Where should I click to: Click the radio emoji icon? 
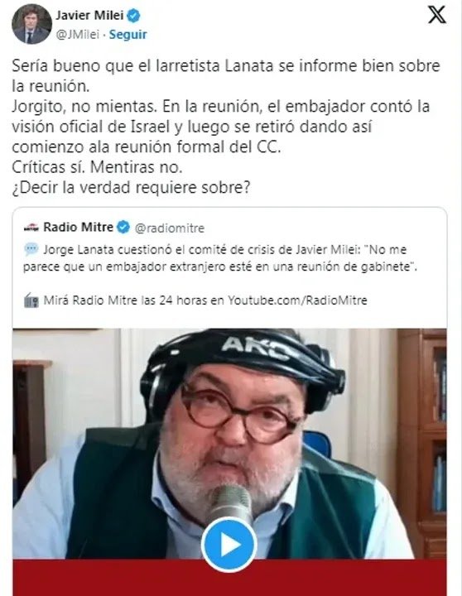(x=31, y=300)
